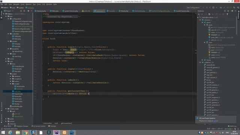Collapse the configuration folder
Screen dimensions: 240x135
point(8,19)
